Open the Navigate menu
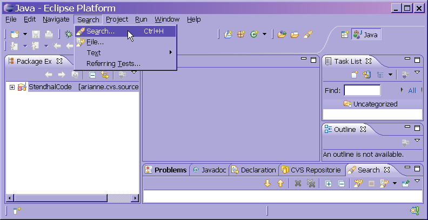Image resolution: width=428 pixels, height=220 pixels. click(56, 19)
